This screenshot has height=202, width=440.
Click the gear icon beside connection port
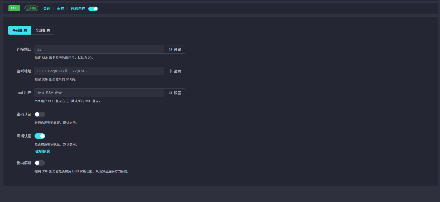170,49
